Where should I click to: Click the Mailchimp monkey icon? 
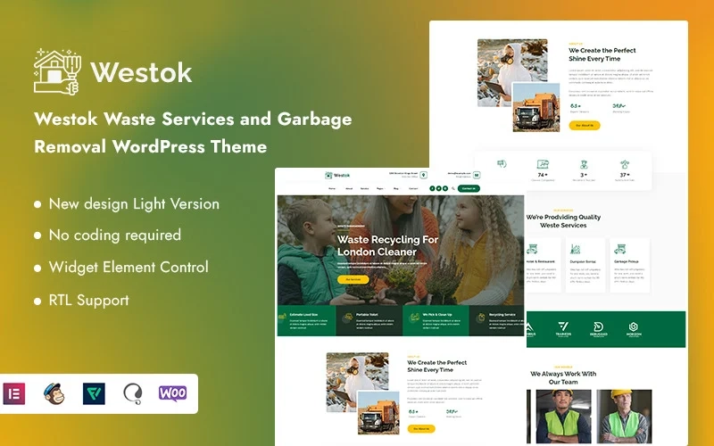coord(55,393)
